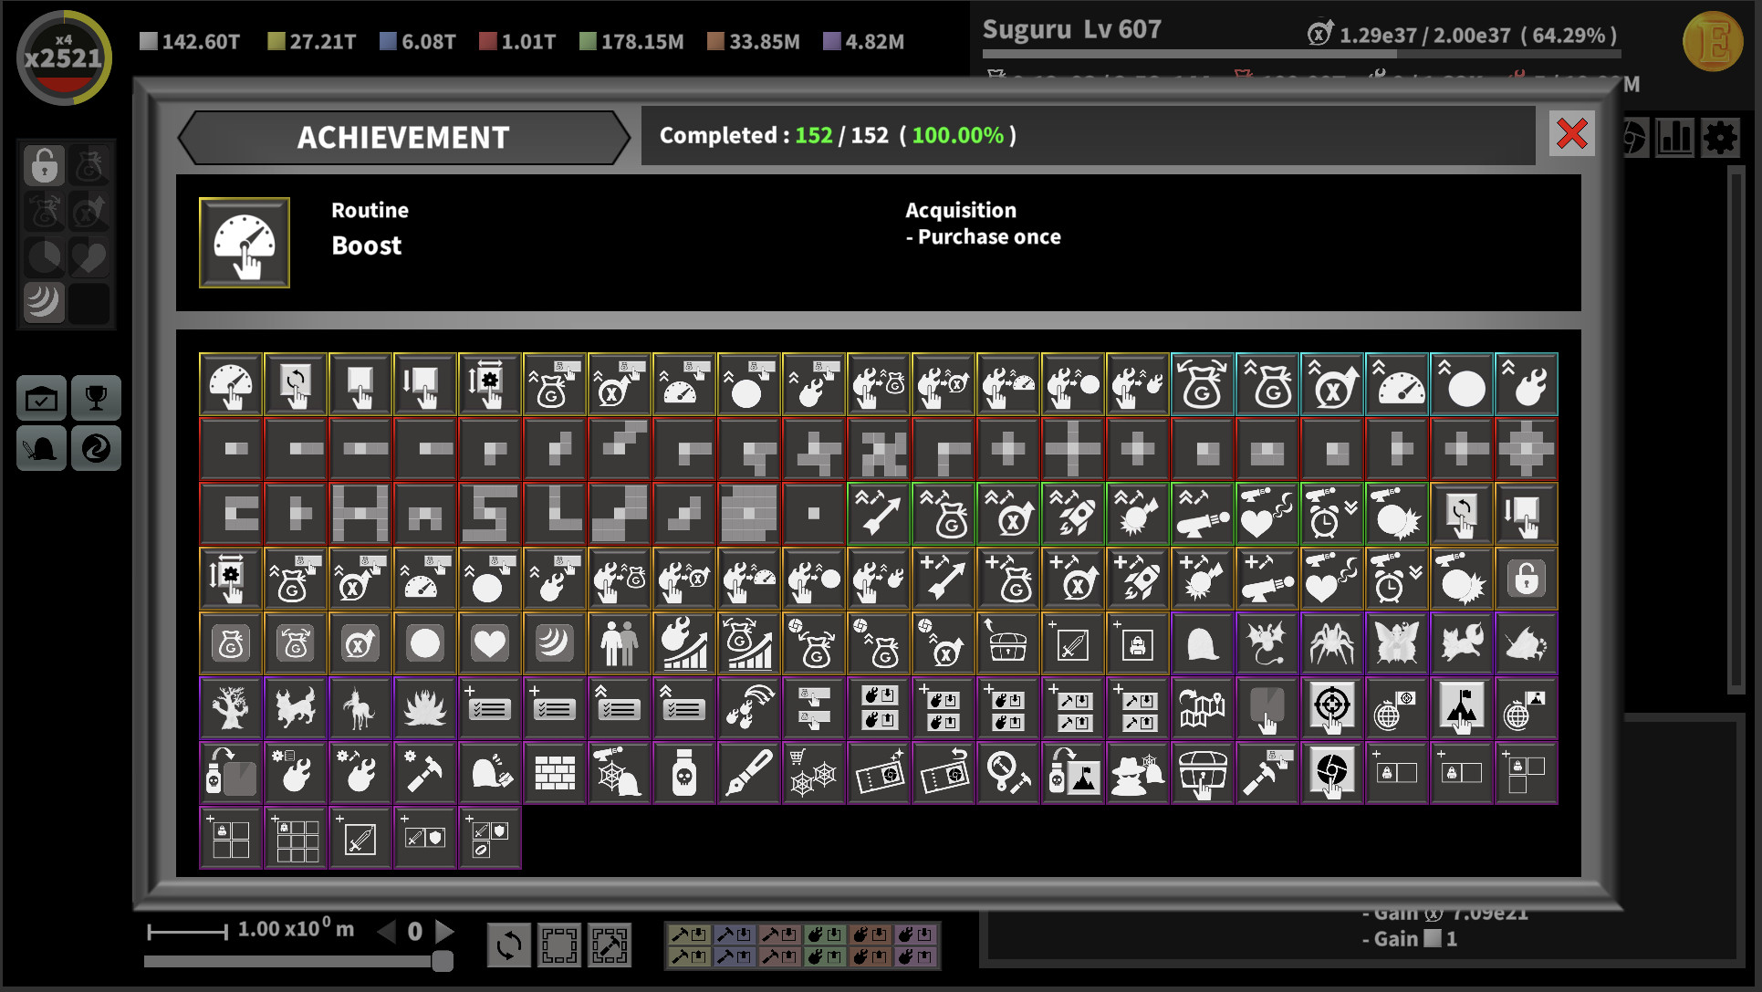Click the sword-and-helmet battle icon

pos(40,449)
